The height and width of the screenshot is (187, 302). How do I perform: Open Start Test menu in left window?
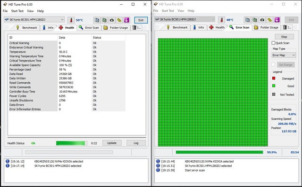[x=17, y=11]
